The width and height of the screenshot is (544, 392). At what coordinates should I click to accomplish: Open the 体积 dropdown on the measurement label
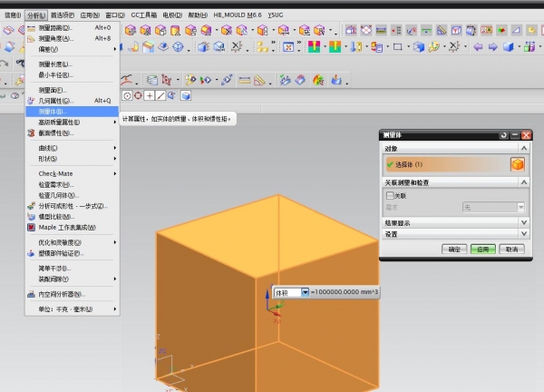tap(305, 292)
